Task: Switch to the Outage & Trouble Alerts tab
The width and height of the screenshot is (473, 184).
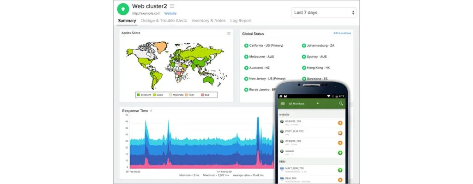Action: (x=164, y=21)
